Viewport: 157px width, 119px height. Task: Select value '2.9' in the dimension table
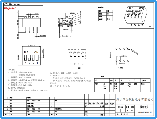[x=108, y=19]
